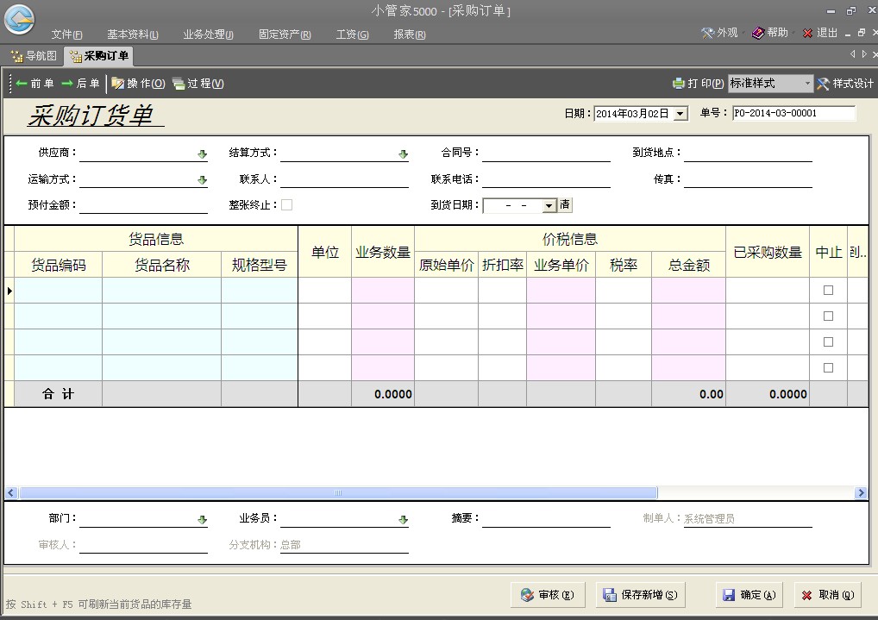The height and width of the screenshot is (620, 878).
Task: Go to previous order with 前单 arrow
Action: point(34,84)
